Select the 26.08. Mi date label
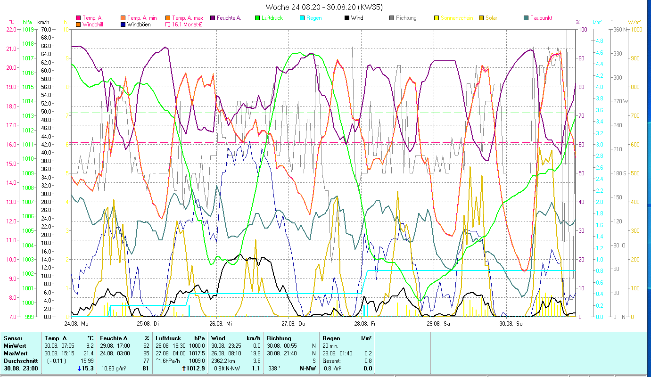This screenshot has width=651, height=377. [x=221, y=324]
